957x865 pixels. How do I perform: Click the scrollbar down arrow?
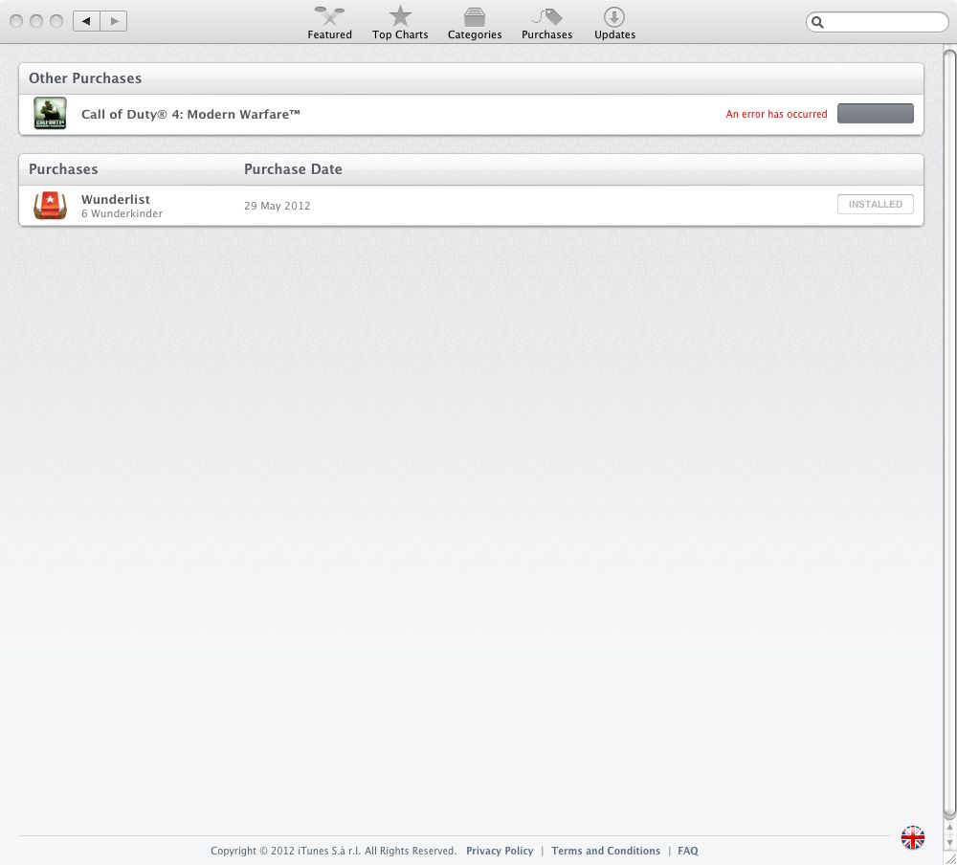pyautogui.click(x=949, y=842)
